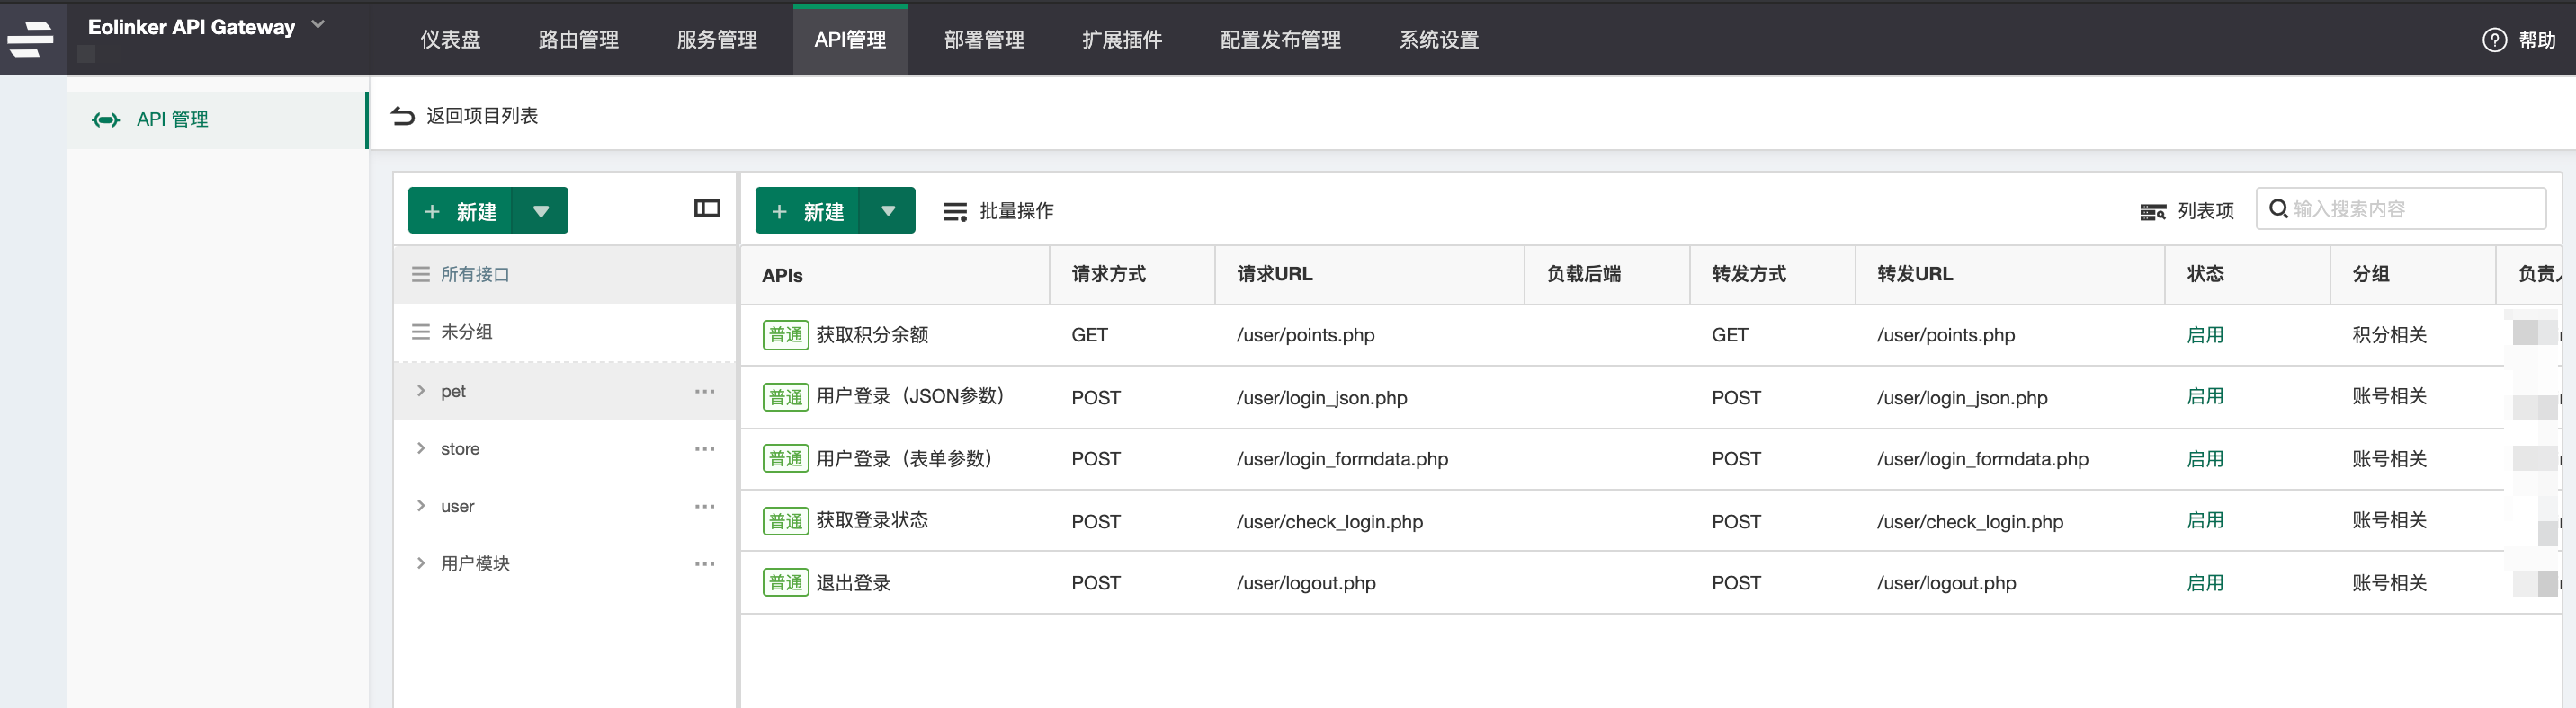Open more options for store group
Viewport: 2576px width, 708px height.
click(x=704, y=449)
